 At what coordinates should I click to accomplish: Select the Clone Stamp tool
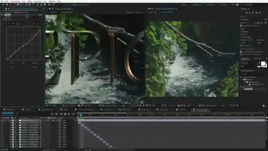[x=41, y=5]
